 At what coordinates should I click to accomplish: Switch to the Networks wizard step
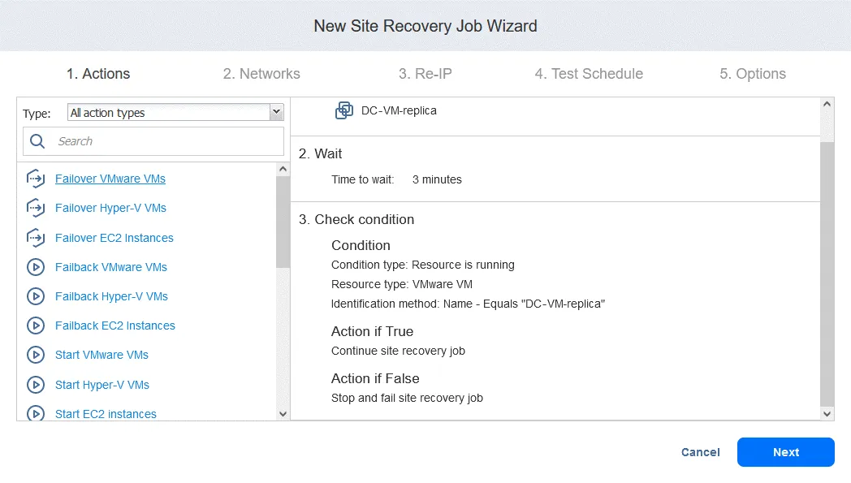pyautogui.click(x=261, y=73)
